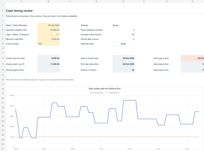
Task: Select the 'Minimum cash floor' label
Action: click(x=14, y=39)
